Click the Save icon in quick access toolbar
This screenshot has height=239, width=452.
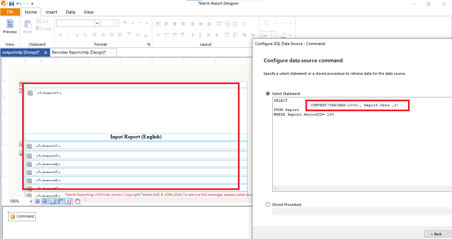click(12, 4)
